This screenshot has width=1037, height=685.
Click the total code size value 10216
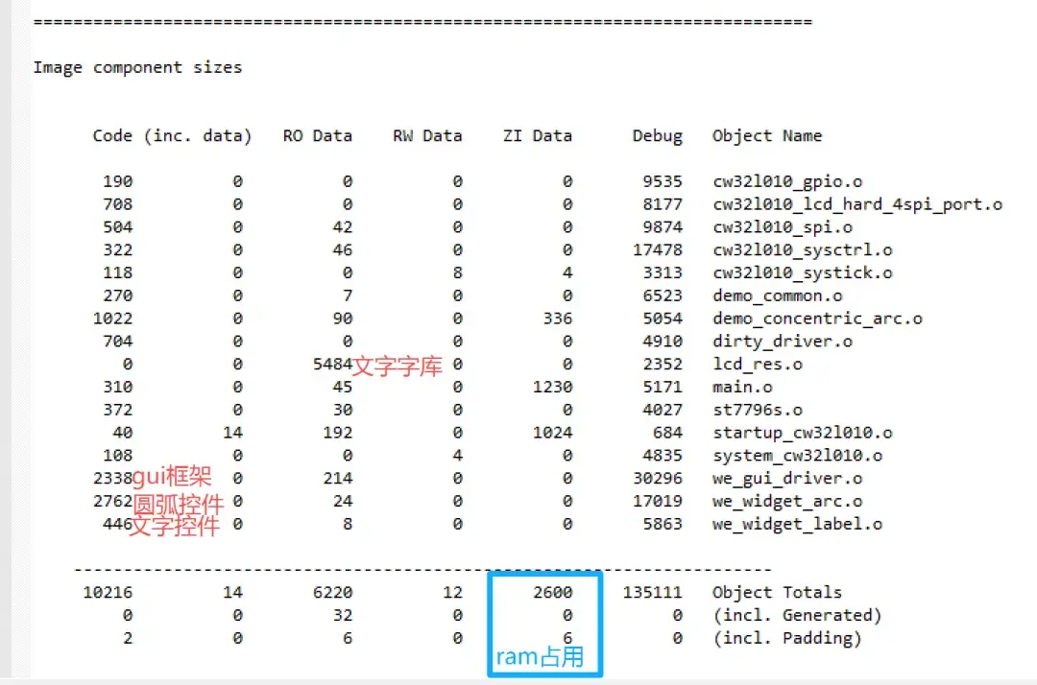click(108, 593)
